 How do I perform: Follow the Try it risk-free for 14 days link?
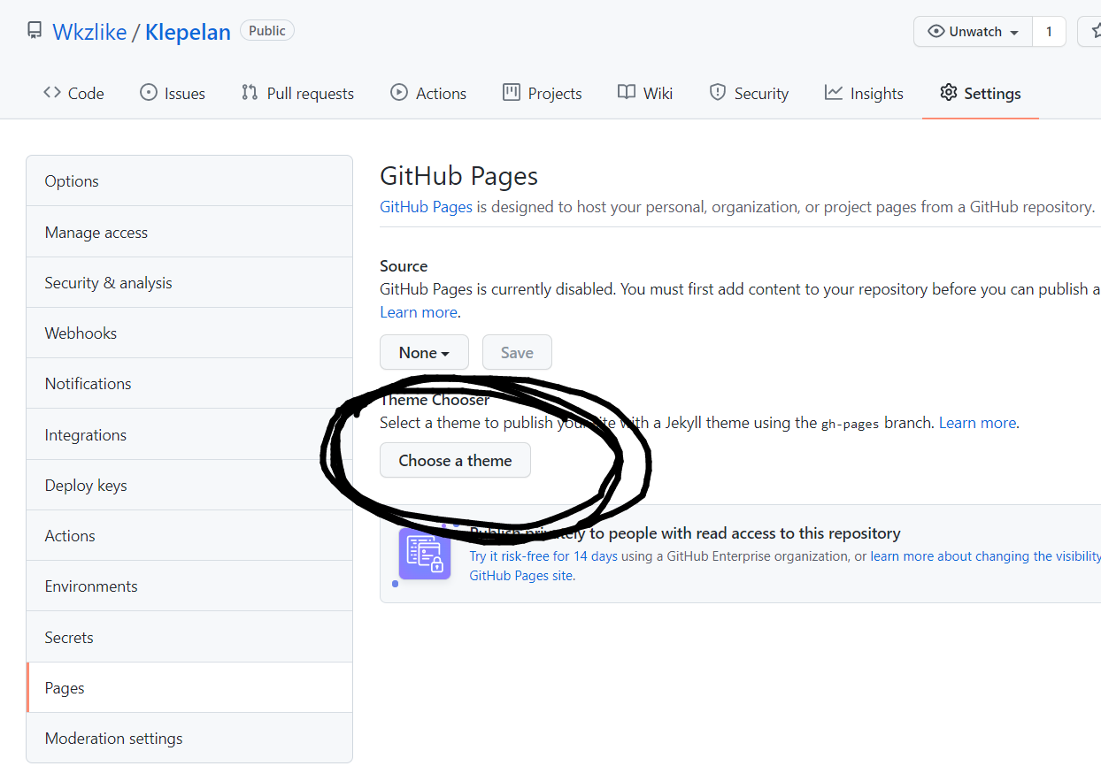tap(543, 556)
